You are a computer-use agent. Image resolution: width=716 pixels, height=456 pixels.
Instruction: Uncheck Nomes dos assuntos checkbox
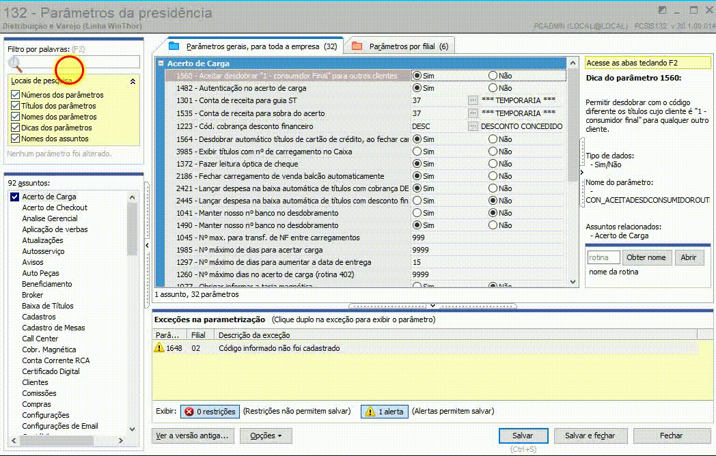click(x=15, y=139)
